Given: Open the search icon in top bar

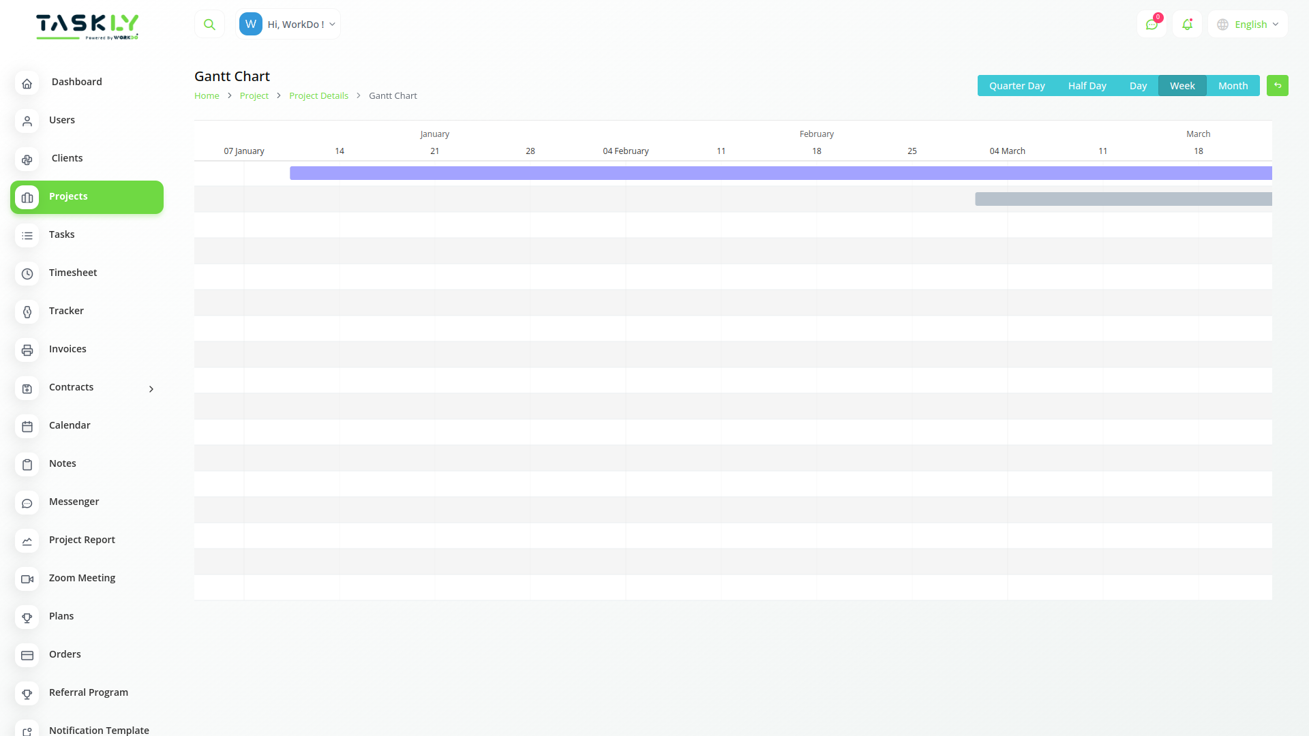Looking at the screenshot, I should pos(209,23).
